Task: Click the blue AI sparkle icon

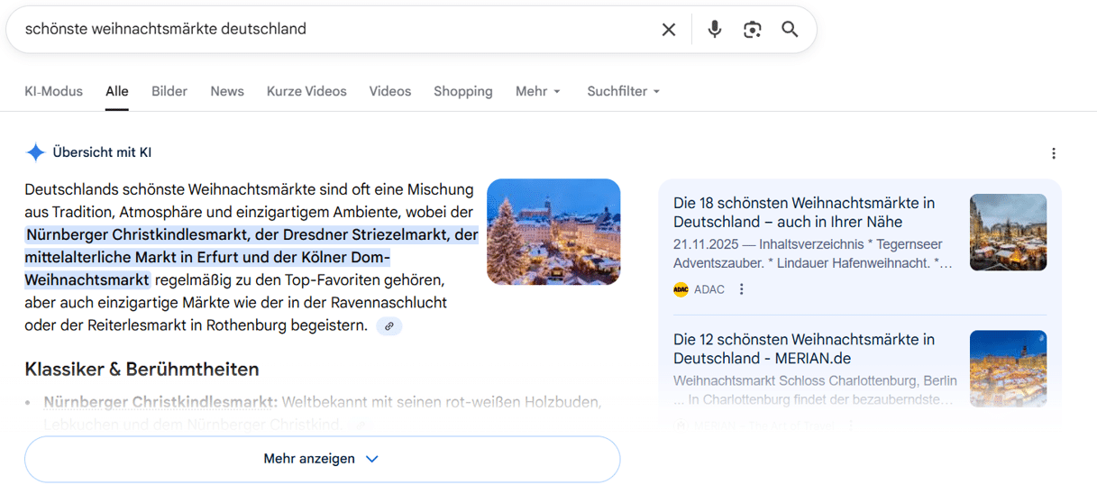Action: 35,152
